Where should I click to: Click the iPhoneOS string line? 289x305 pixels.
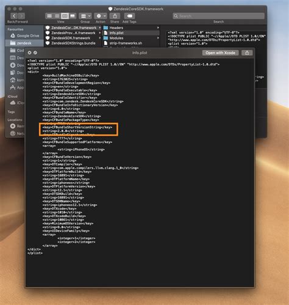[x=81, y=150]
